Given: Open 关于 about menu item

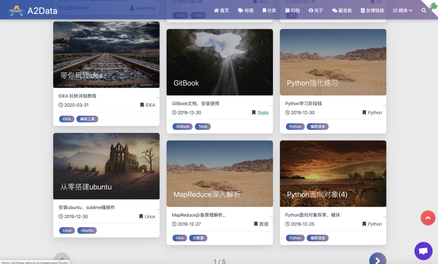Looking at the screenshot, I should tap(316, 10).
